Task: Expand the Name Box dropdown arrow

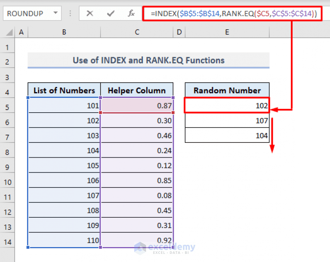Action: (56, 13)
